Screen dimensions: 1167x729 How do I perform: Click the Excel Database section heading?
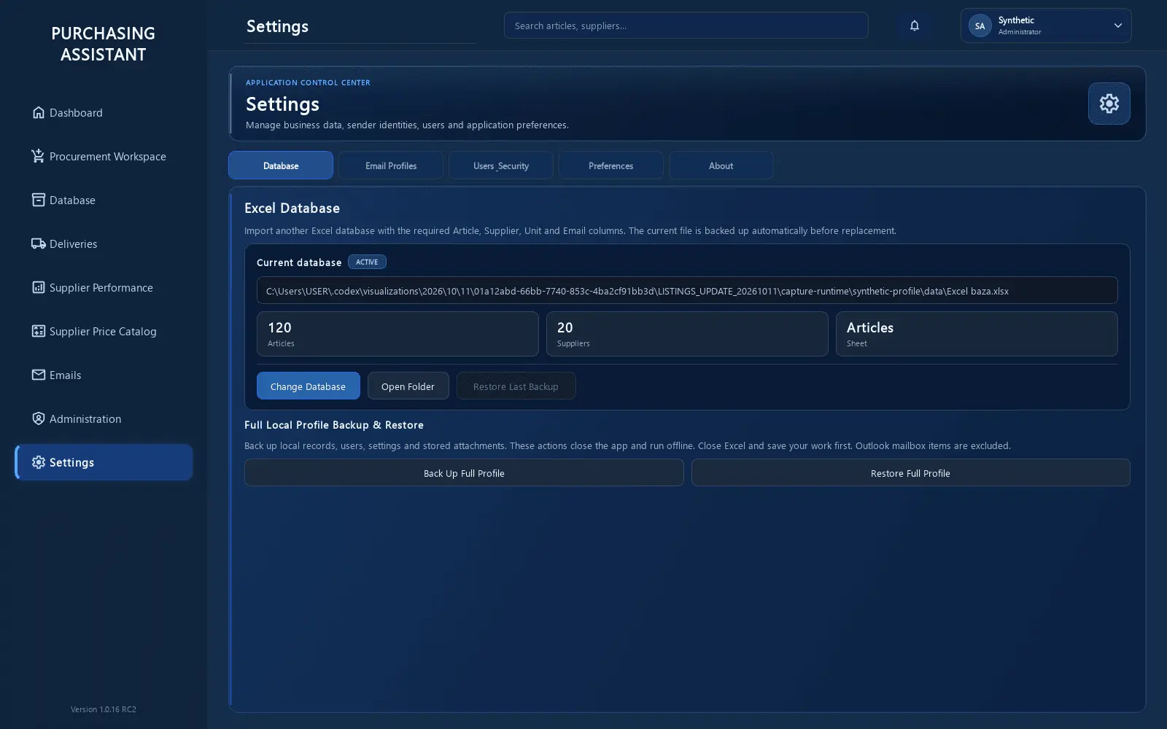pyautogui.click(x=292, y=208)
